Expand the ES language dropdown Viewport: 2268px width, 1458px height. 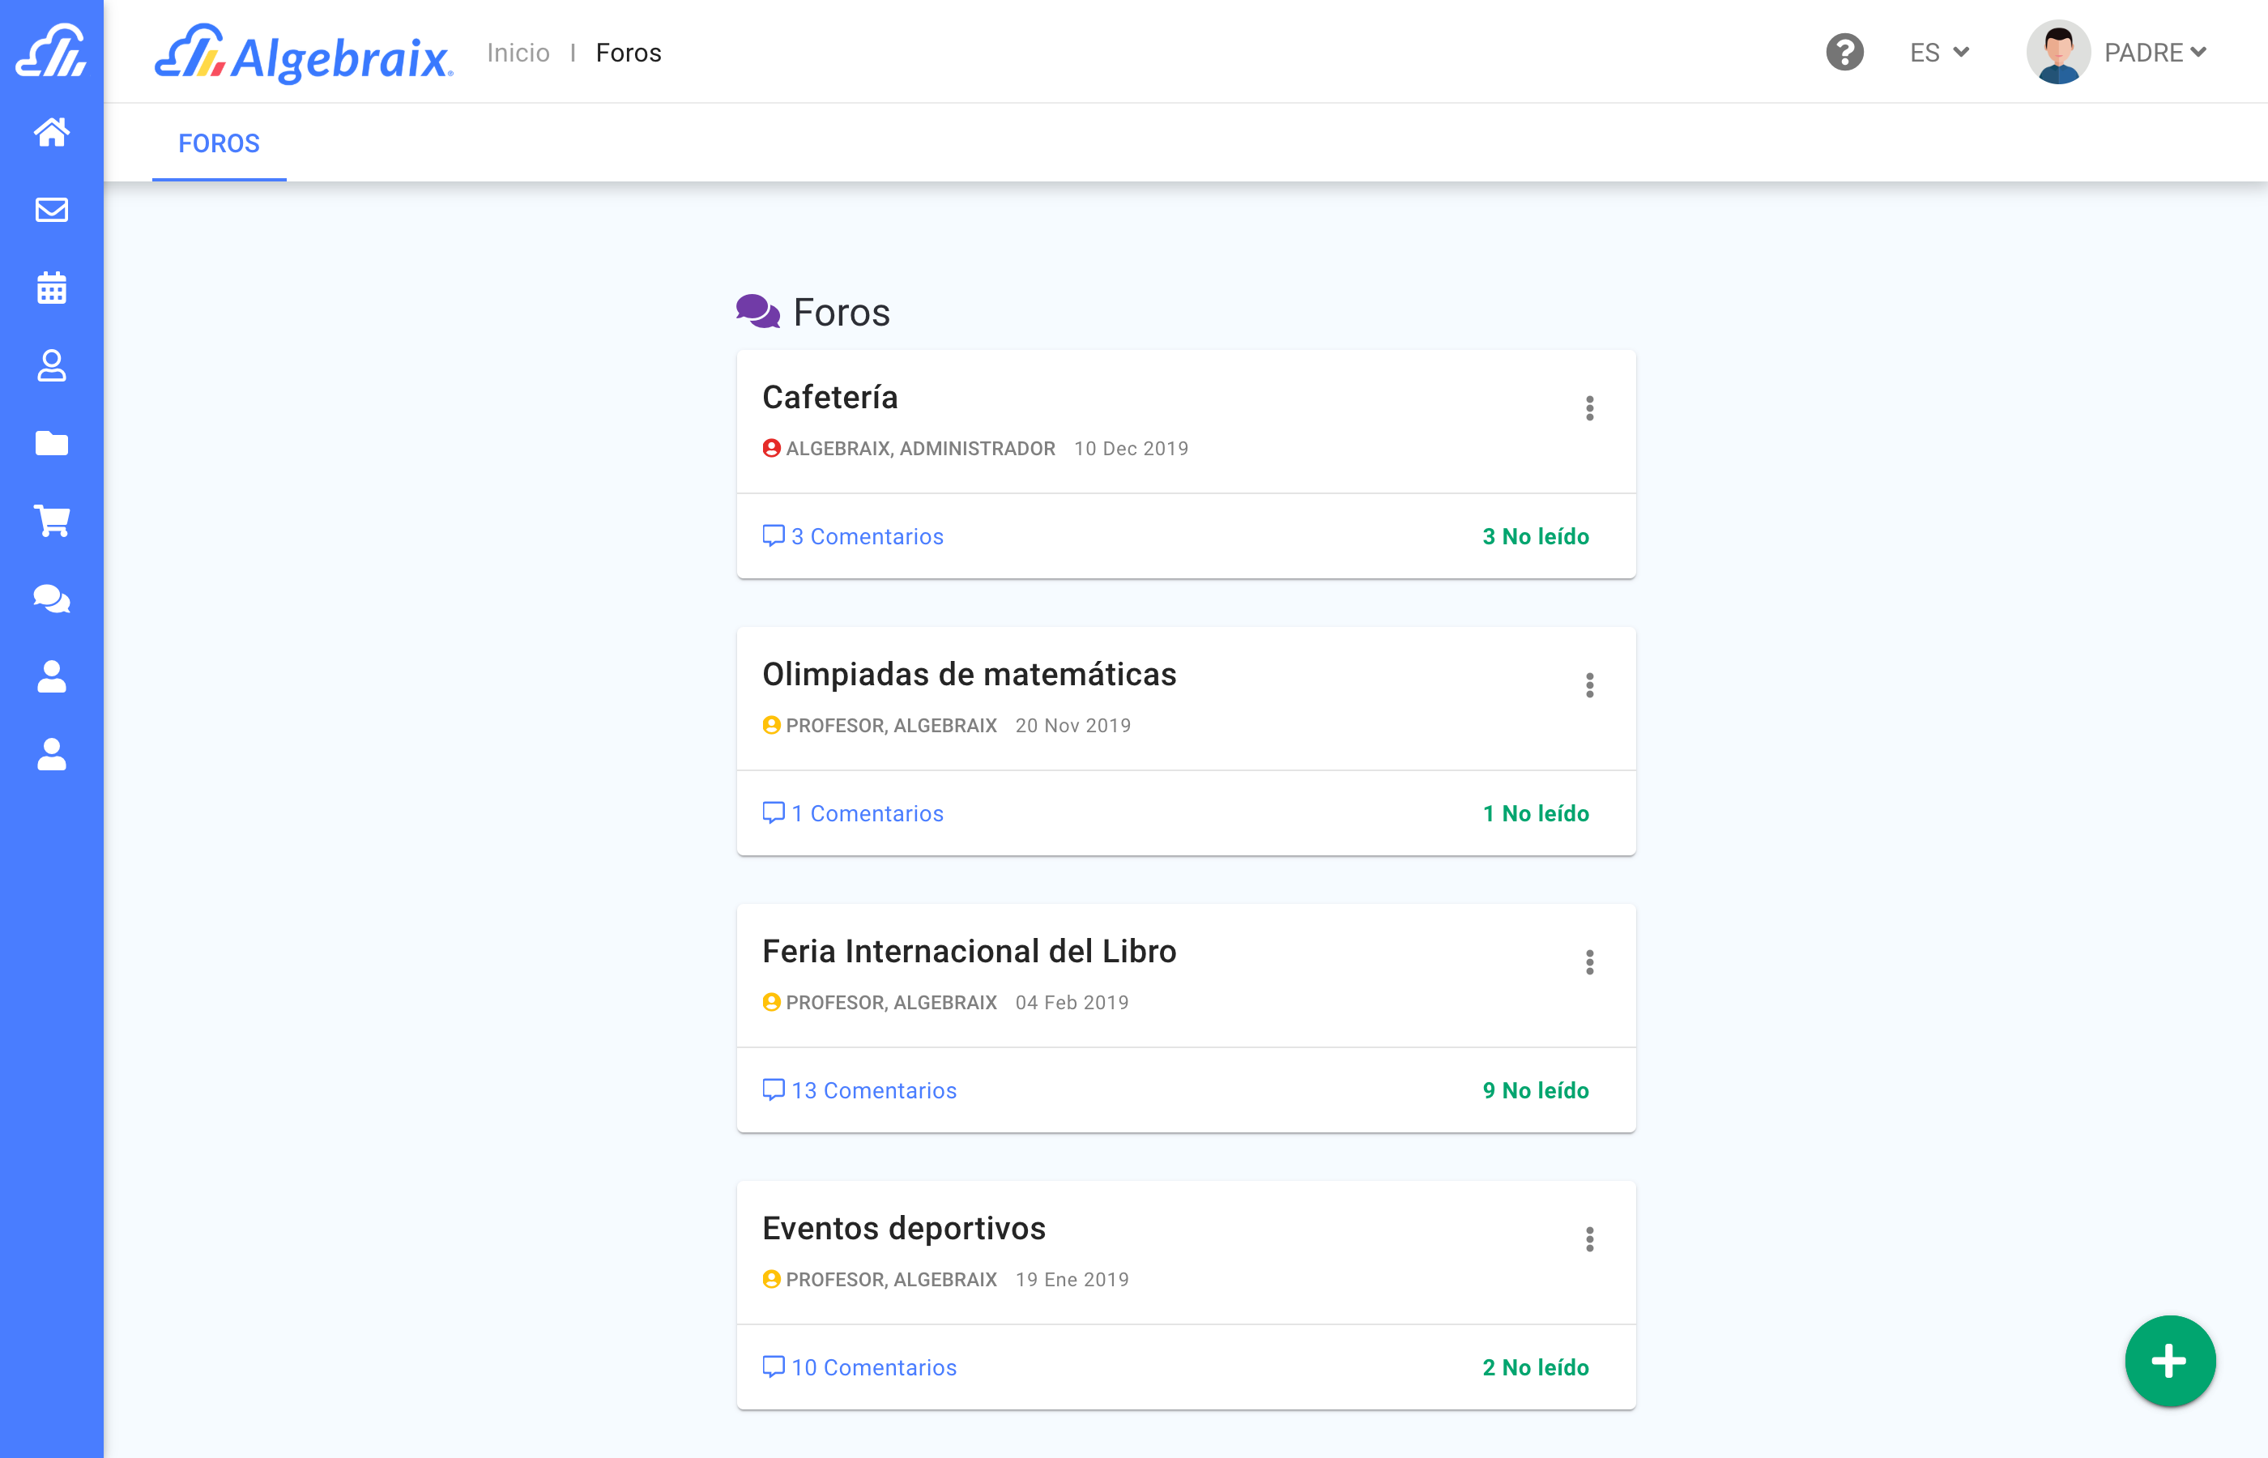coord(1938,52)
